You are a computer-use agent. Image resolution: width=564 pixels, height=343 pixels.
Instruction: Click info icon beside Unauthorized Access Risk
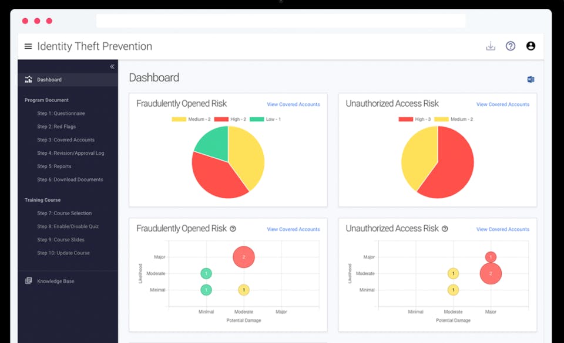(445, 229)
